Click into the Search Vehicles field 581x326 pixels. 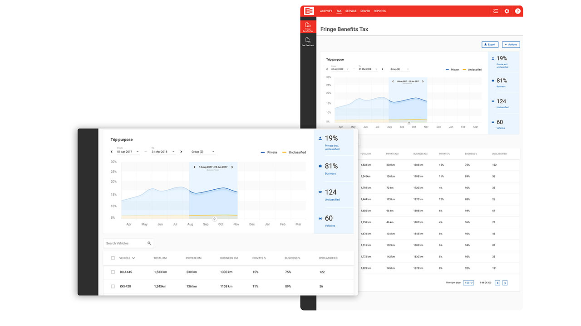(125, 244)
